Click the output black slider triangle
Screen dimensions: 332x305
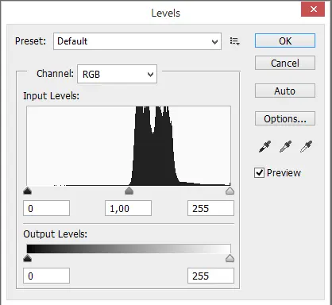27,258
